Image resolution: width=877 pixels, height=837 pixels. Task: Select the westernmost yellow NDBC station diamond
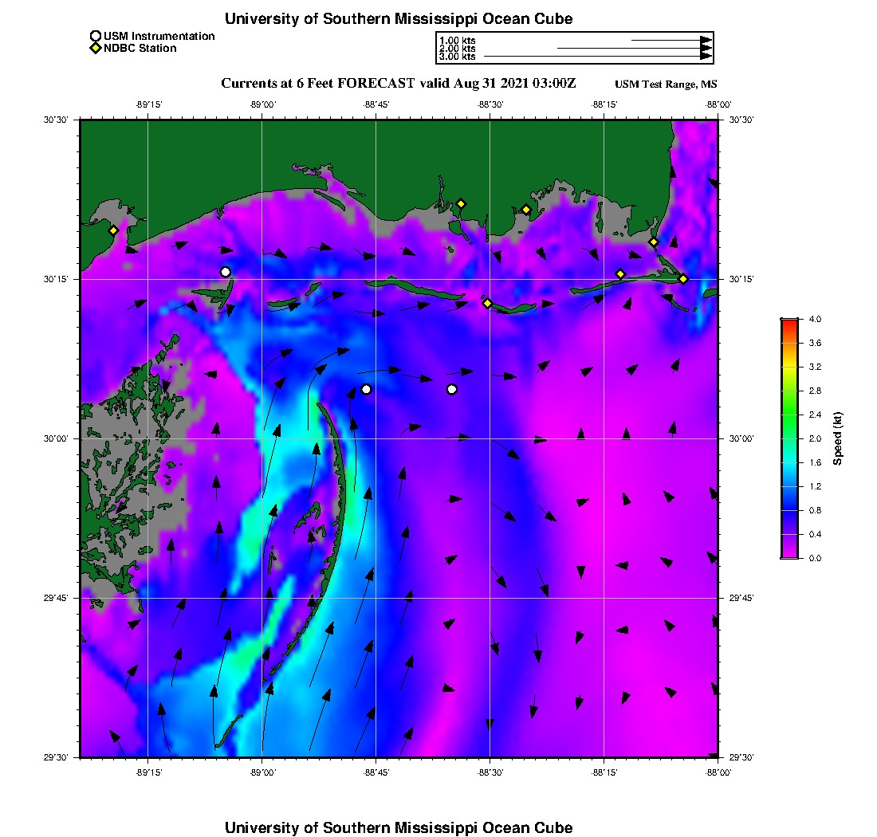coord(113,230)
